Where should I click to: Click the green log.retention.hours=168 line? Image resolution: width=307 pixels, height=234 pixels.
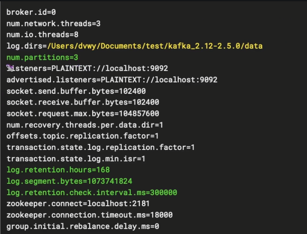pyautogui.click(x=58, y=170)
